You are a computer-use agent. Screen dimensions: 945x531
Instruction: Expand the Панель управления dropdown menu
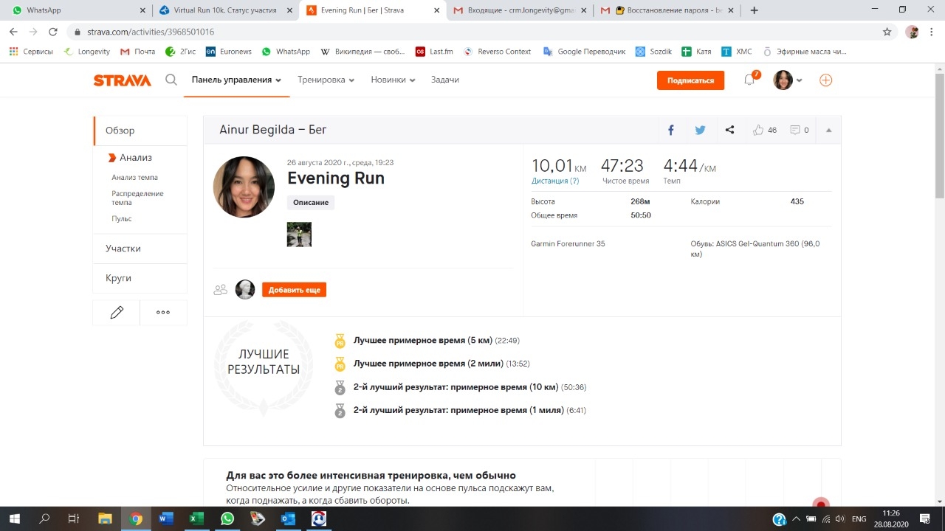tap(236, 80)
